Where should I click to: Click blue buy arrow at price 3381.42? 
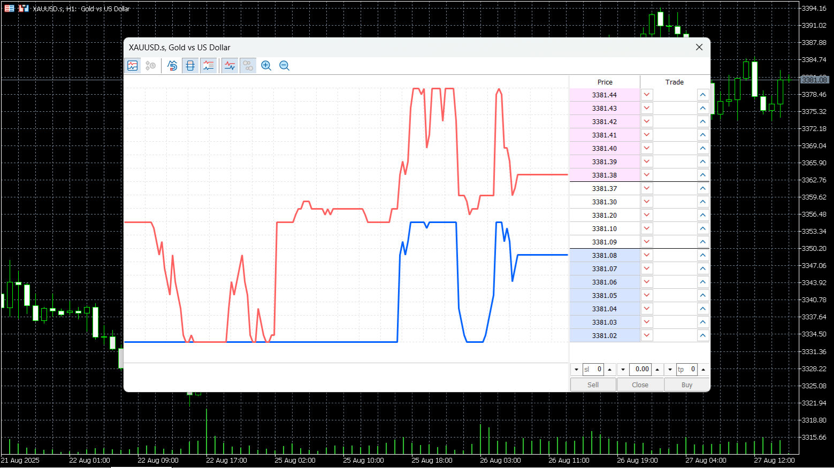tap(703, 121)
